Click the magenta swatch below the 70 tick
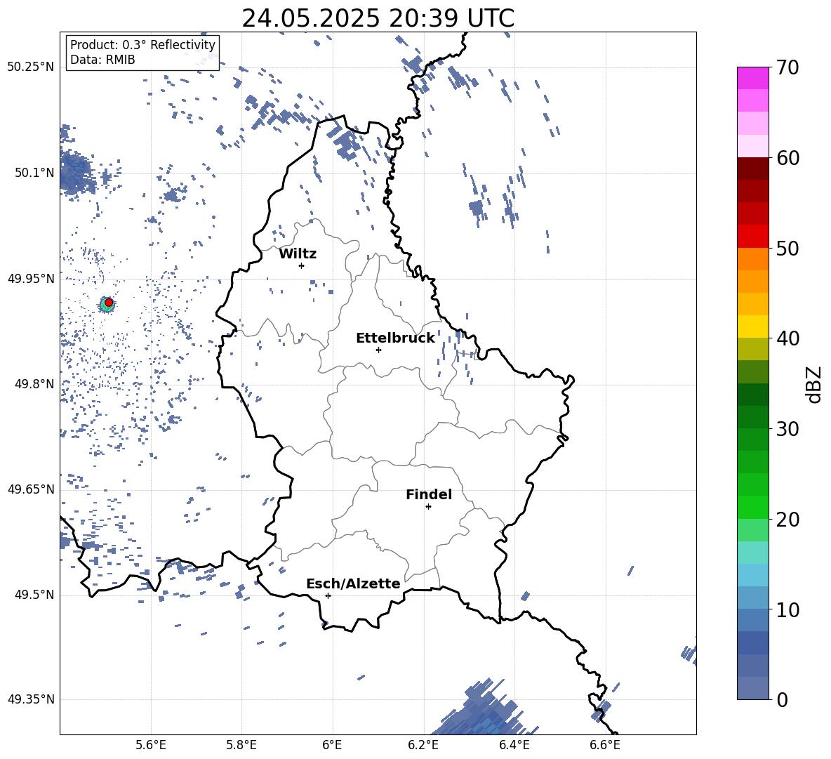 click(x=752, y=79)
